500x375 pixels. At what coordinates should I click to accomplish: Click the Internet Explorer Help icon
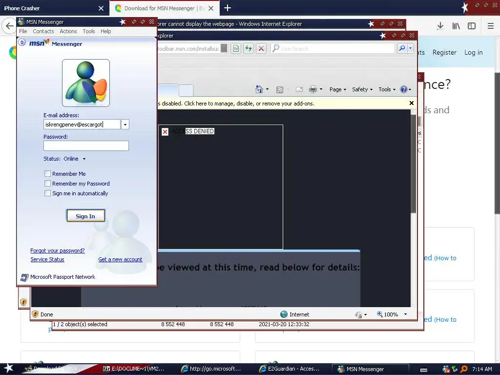pyautogui.click(x=404, y=89)
